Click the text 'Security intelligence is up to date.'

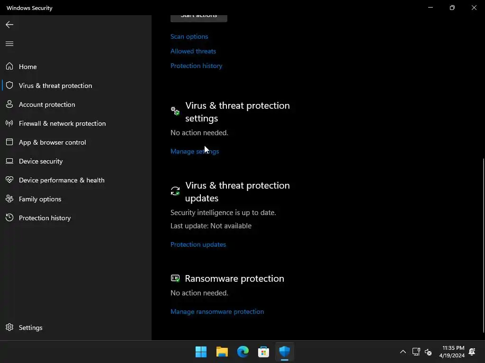point(224,212)
